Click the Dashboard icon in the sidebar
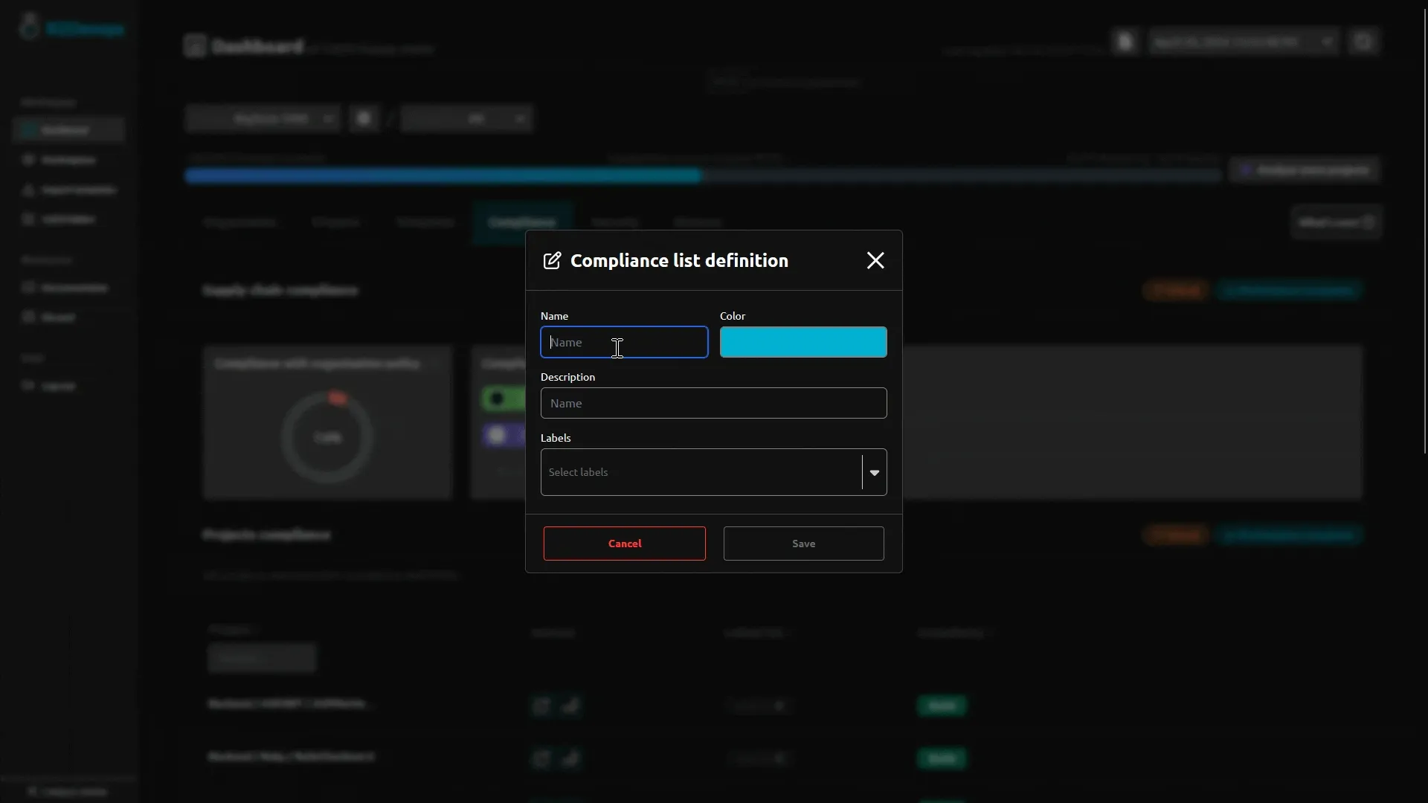This screenshot has width=1428, height=803. (x=28, y=130)
